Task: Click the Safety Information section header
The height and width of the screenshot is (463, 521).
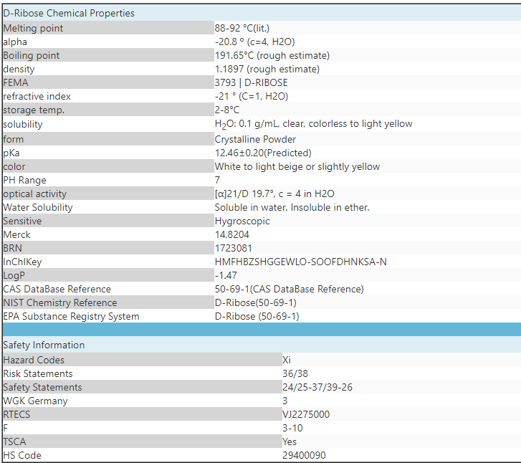Action: click(x=44, y=345)
